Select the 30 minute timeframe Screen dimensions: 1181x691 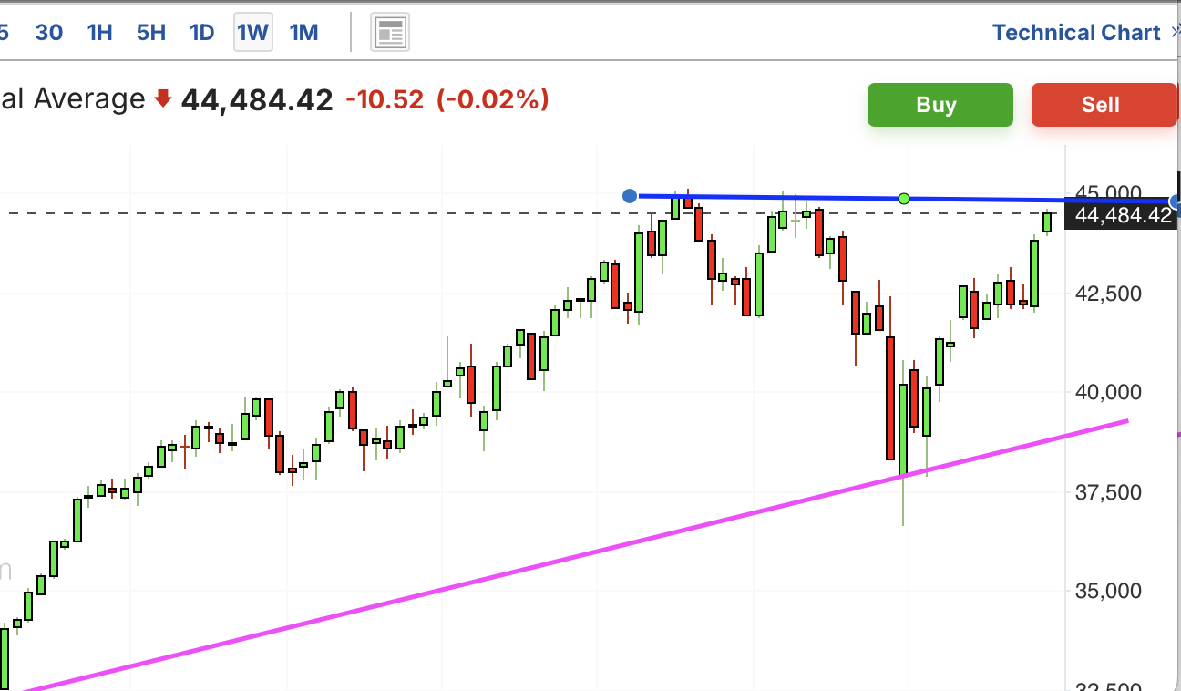[49, 33]
